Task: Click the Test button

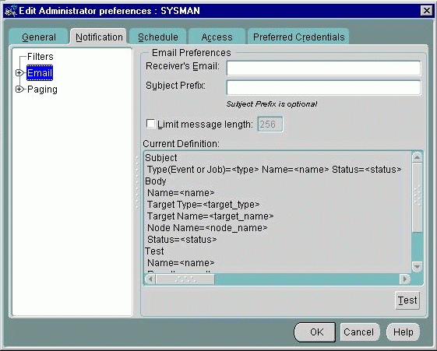Action: point(407,300)
